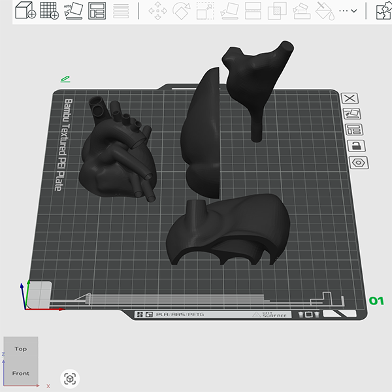Click the fit-view camera button
Screen dimensions: 392x392
tap(70, 378)
